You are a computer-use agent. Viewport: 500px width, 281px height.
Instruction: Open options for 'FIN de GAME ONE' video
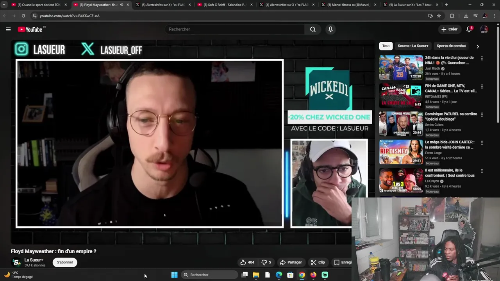point(482,86)
